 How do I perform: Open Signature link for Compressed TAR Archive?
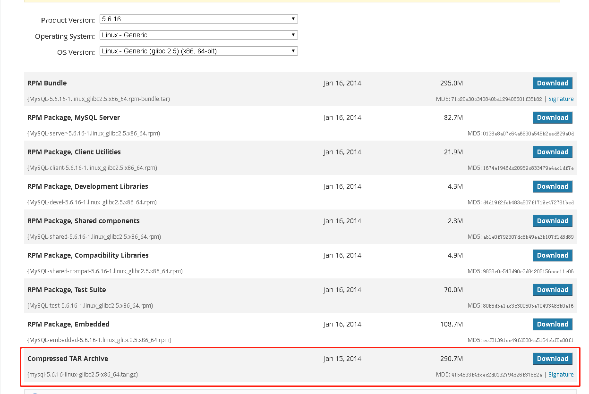[x=561, y=375]
